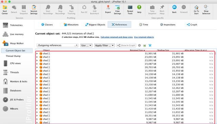Expand the 12,262 kB char[] row
This screenshot has width=217, height=124.
[x=37, y=88]
